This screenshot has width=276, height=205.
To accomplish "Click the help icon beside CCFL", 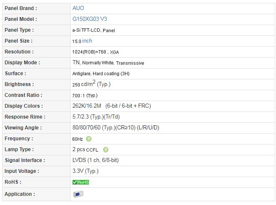I will pos(106,149).
